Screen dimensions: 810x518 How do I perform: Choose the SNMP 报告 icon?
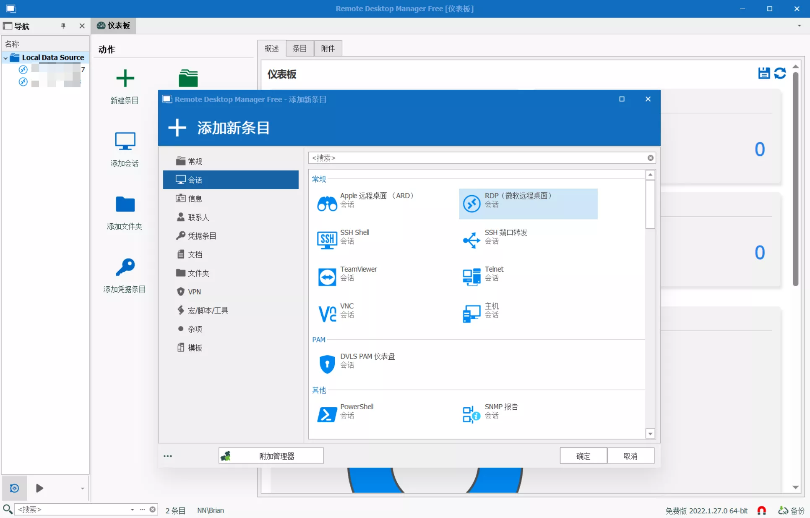point(471,414)
